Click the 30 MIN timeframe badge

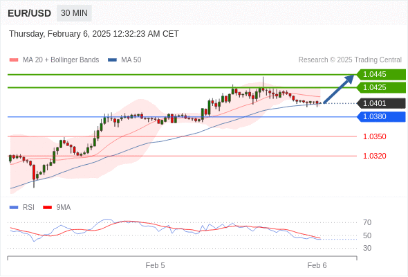74,13
